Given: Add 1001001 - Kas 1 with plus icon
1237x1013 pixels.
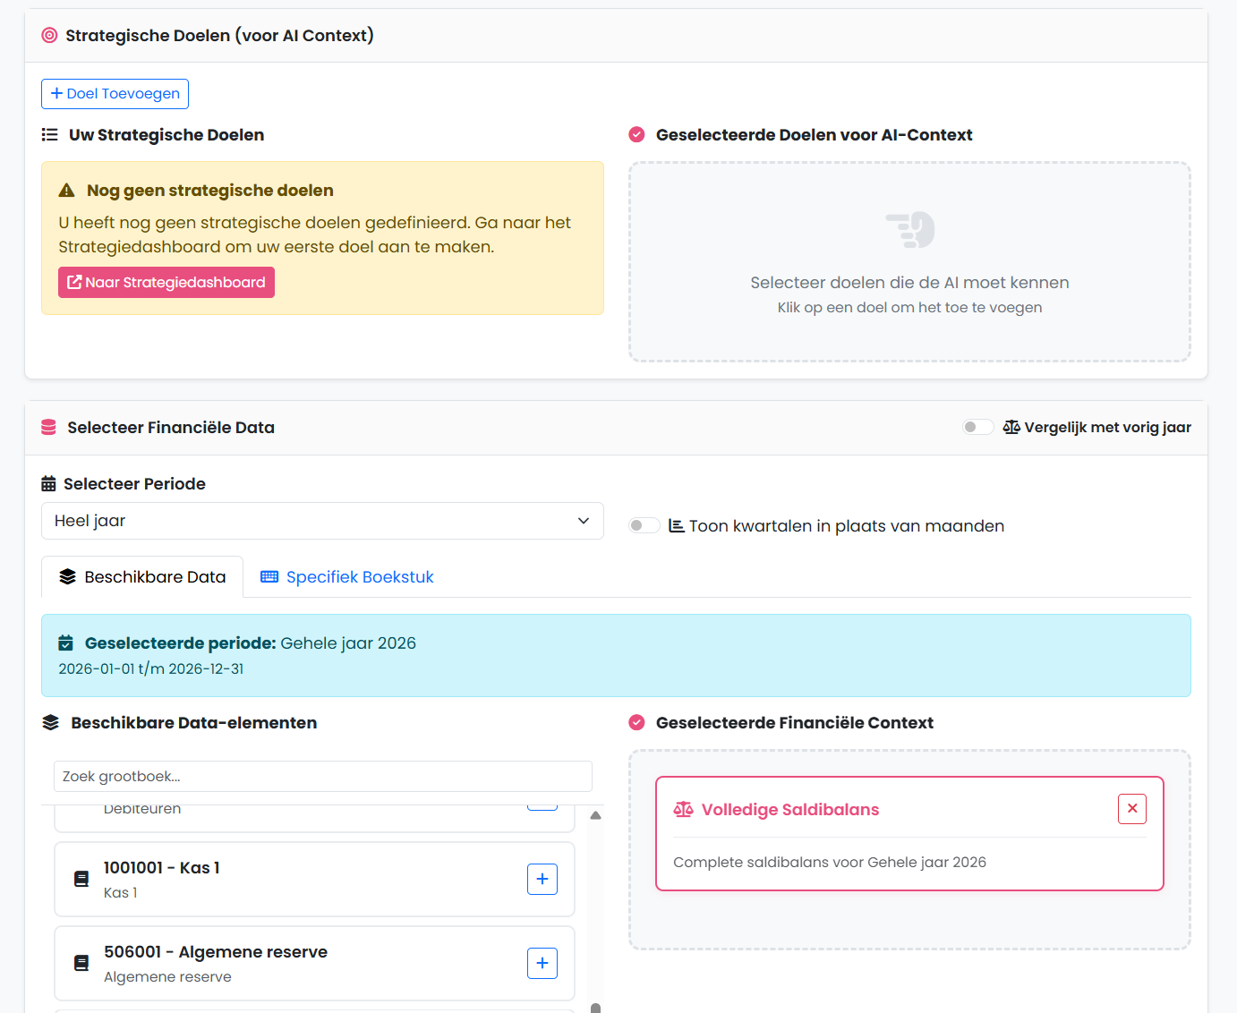Looking at the screenshot, I should click(542, 879).
